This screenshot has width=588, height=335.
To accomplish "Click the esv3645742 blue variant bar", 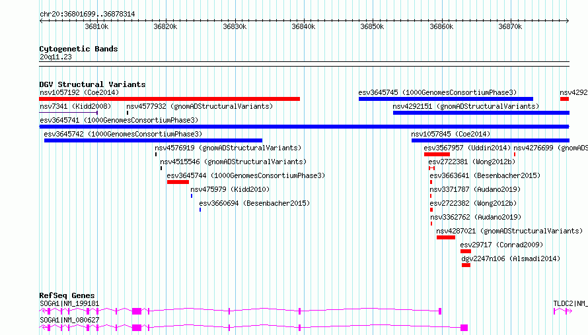I will (153, 140).
